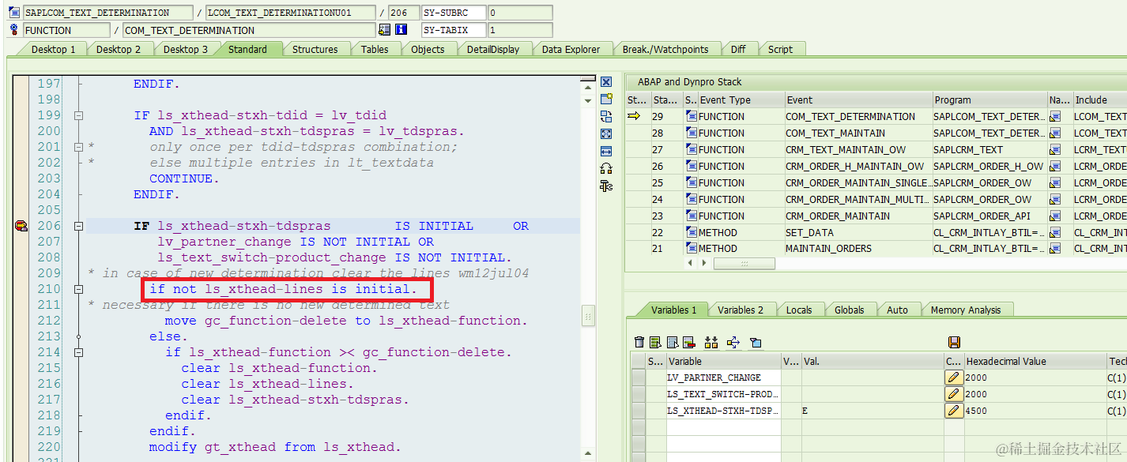Click the pencil button for LS_TEXT_SWITCH-PROD

pos(954,394)
